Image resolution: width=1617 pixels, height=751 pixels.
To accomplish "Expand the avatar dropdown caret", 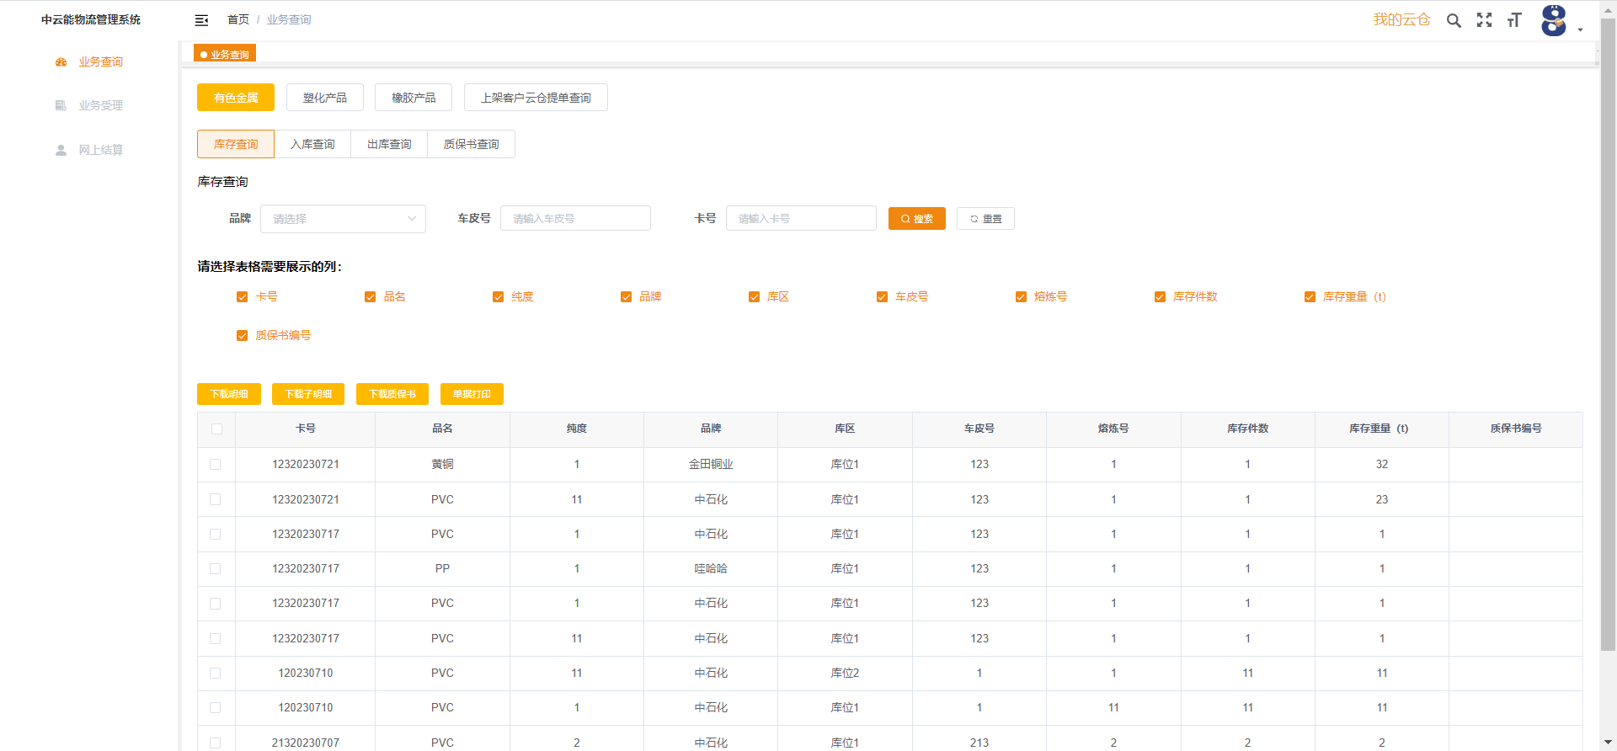I will (x=1581, y=30).
